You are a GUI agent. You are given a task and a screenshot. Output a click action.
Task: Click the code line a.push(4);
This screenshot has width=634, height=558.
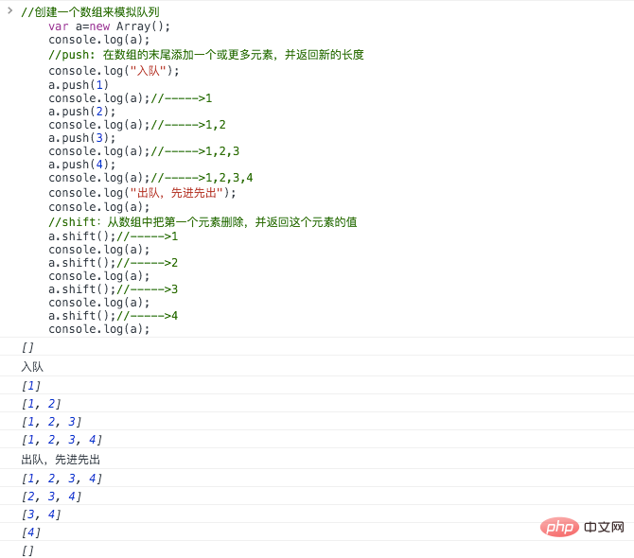pyautogui.click(x=82, y=165)
